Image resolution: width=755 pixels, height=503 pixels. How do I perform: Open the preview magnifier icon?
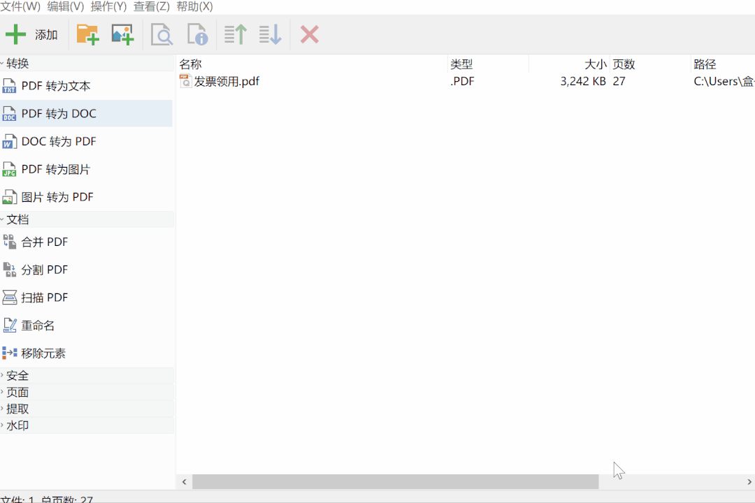pos(161,34)
